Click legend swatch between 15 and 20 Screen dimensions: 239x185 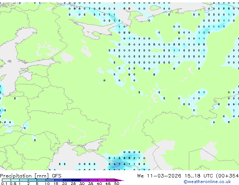pos(59,180)
